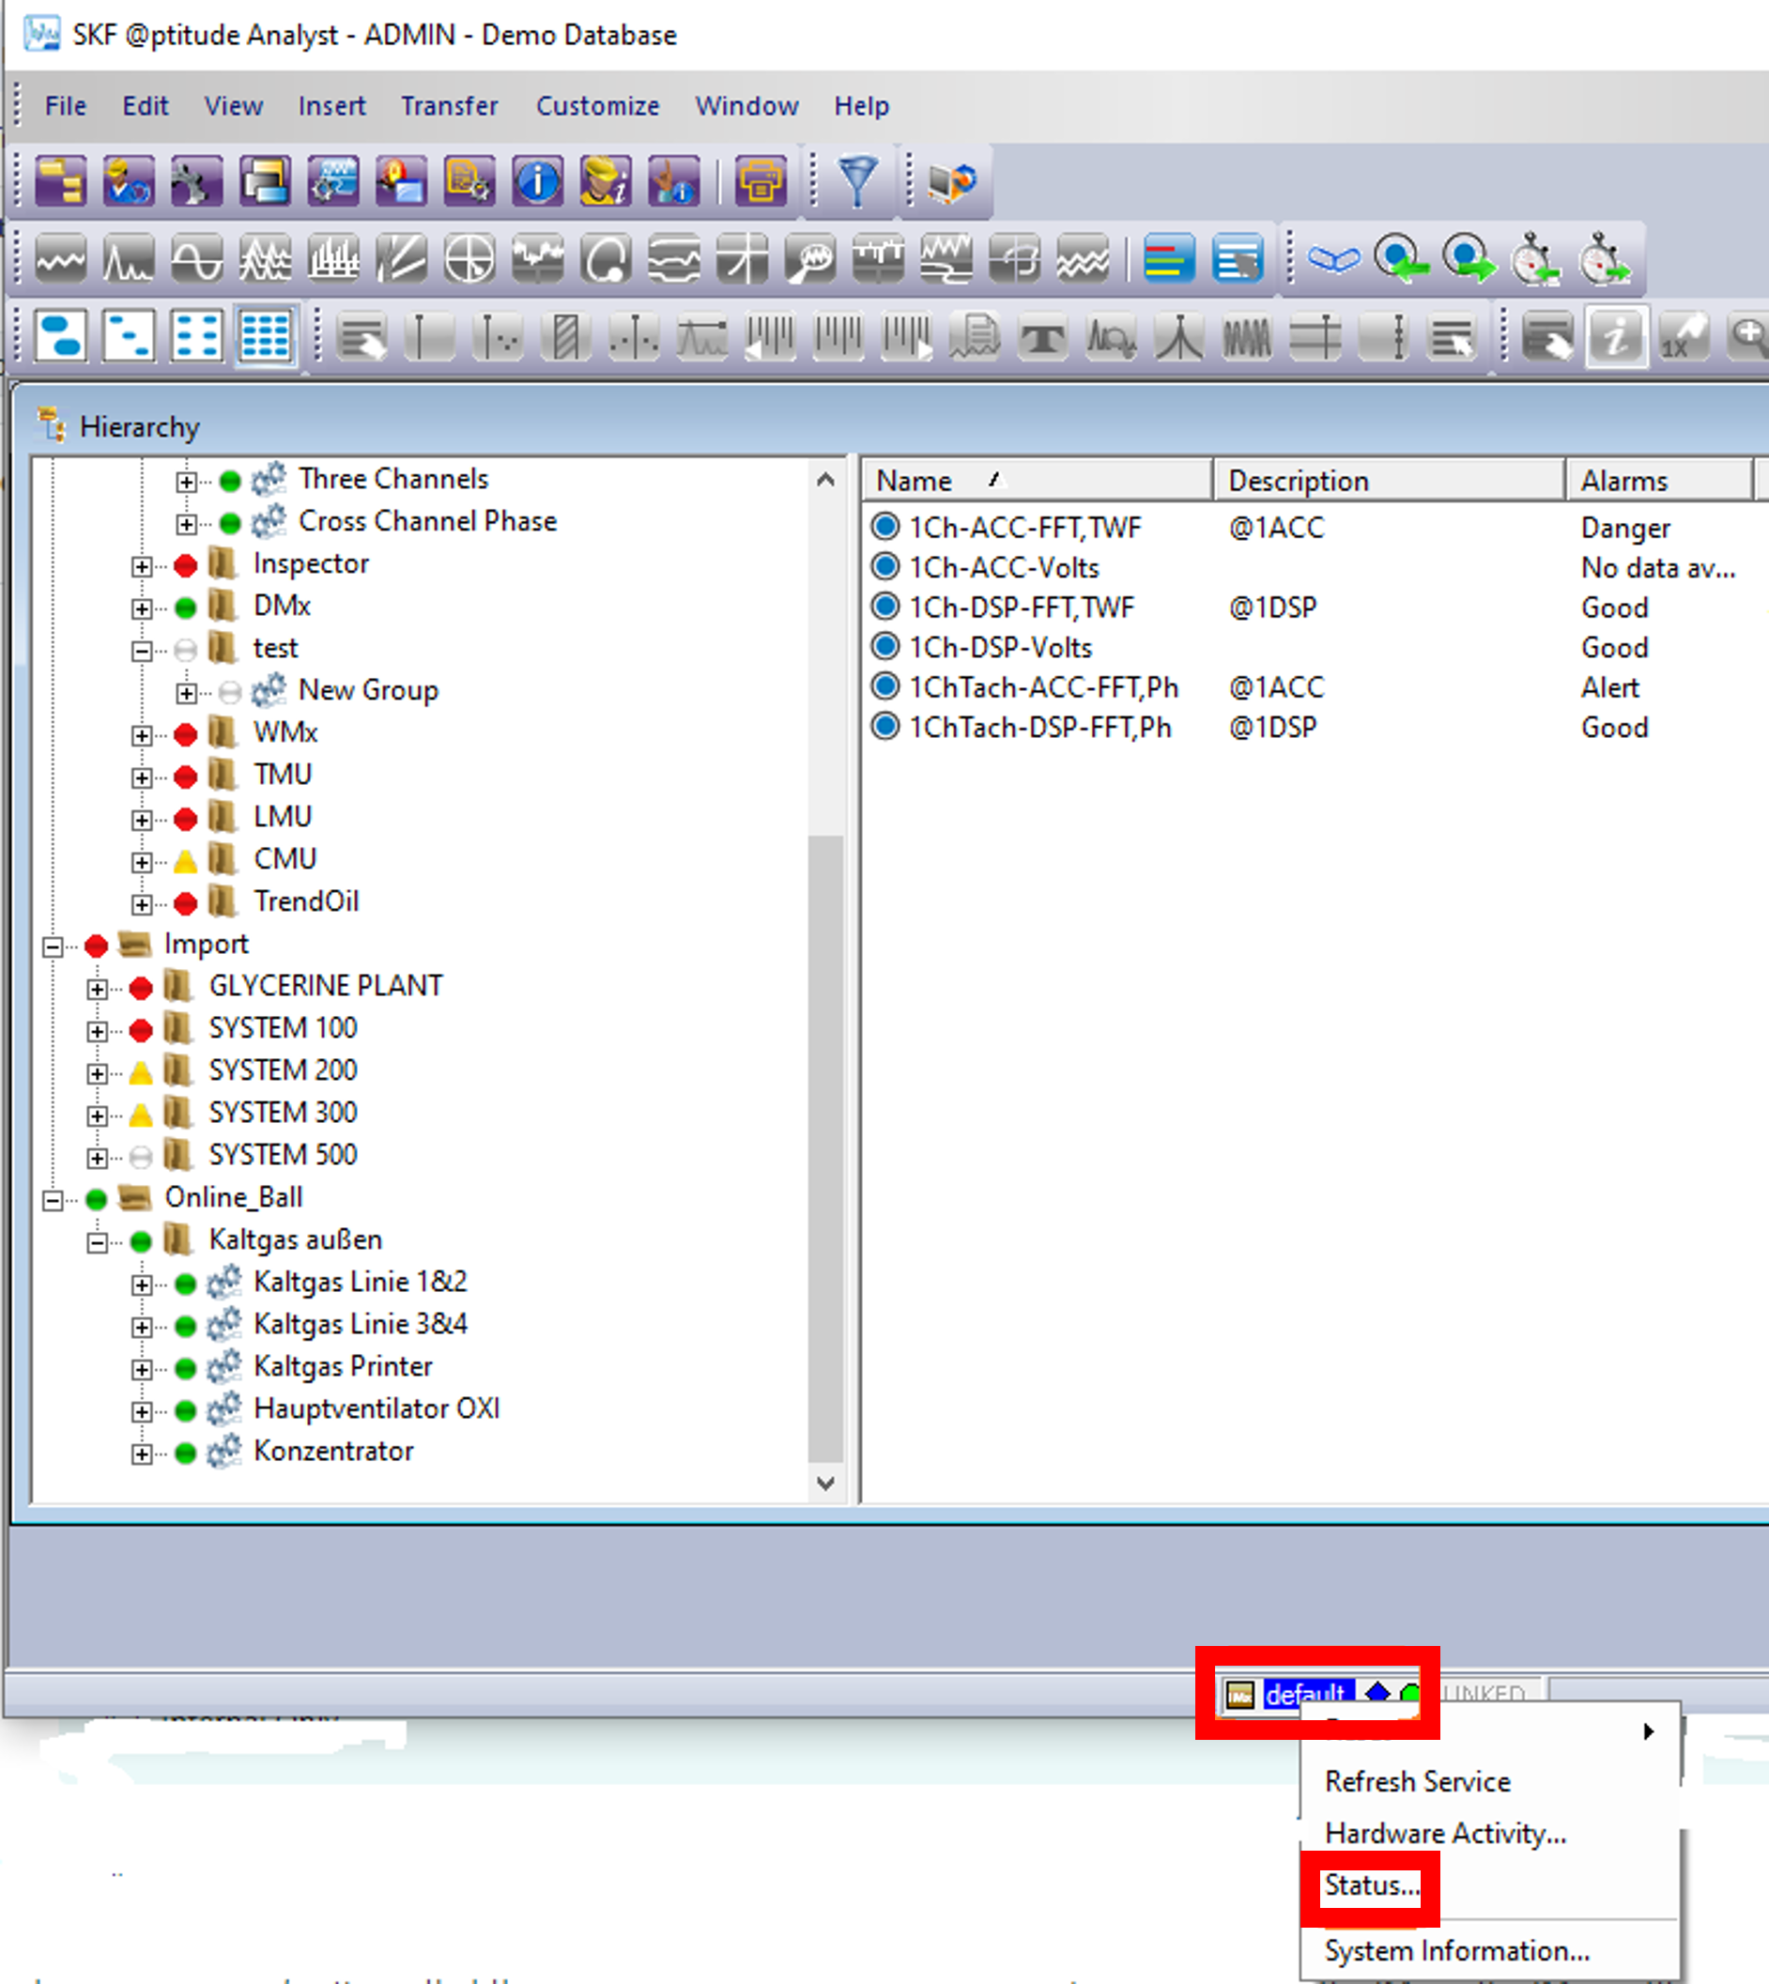Collapse the Online_Ball node
Viewport: 1769px width, 1984px height.
pyautogui.click(x=53, y=1200)
